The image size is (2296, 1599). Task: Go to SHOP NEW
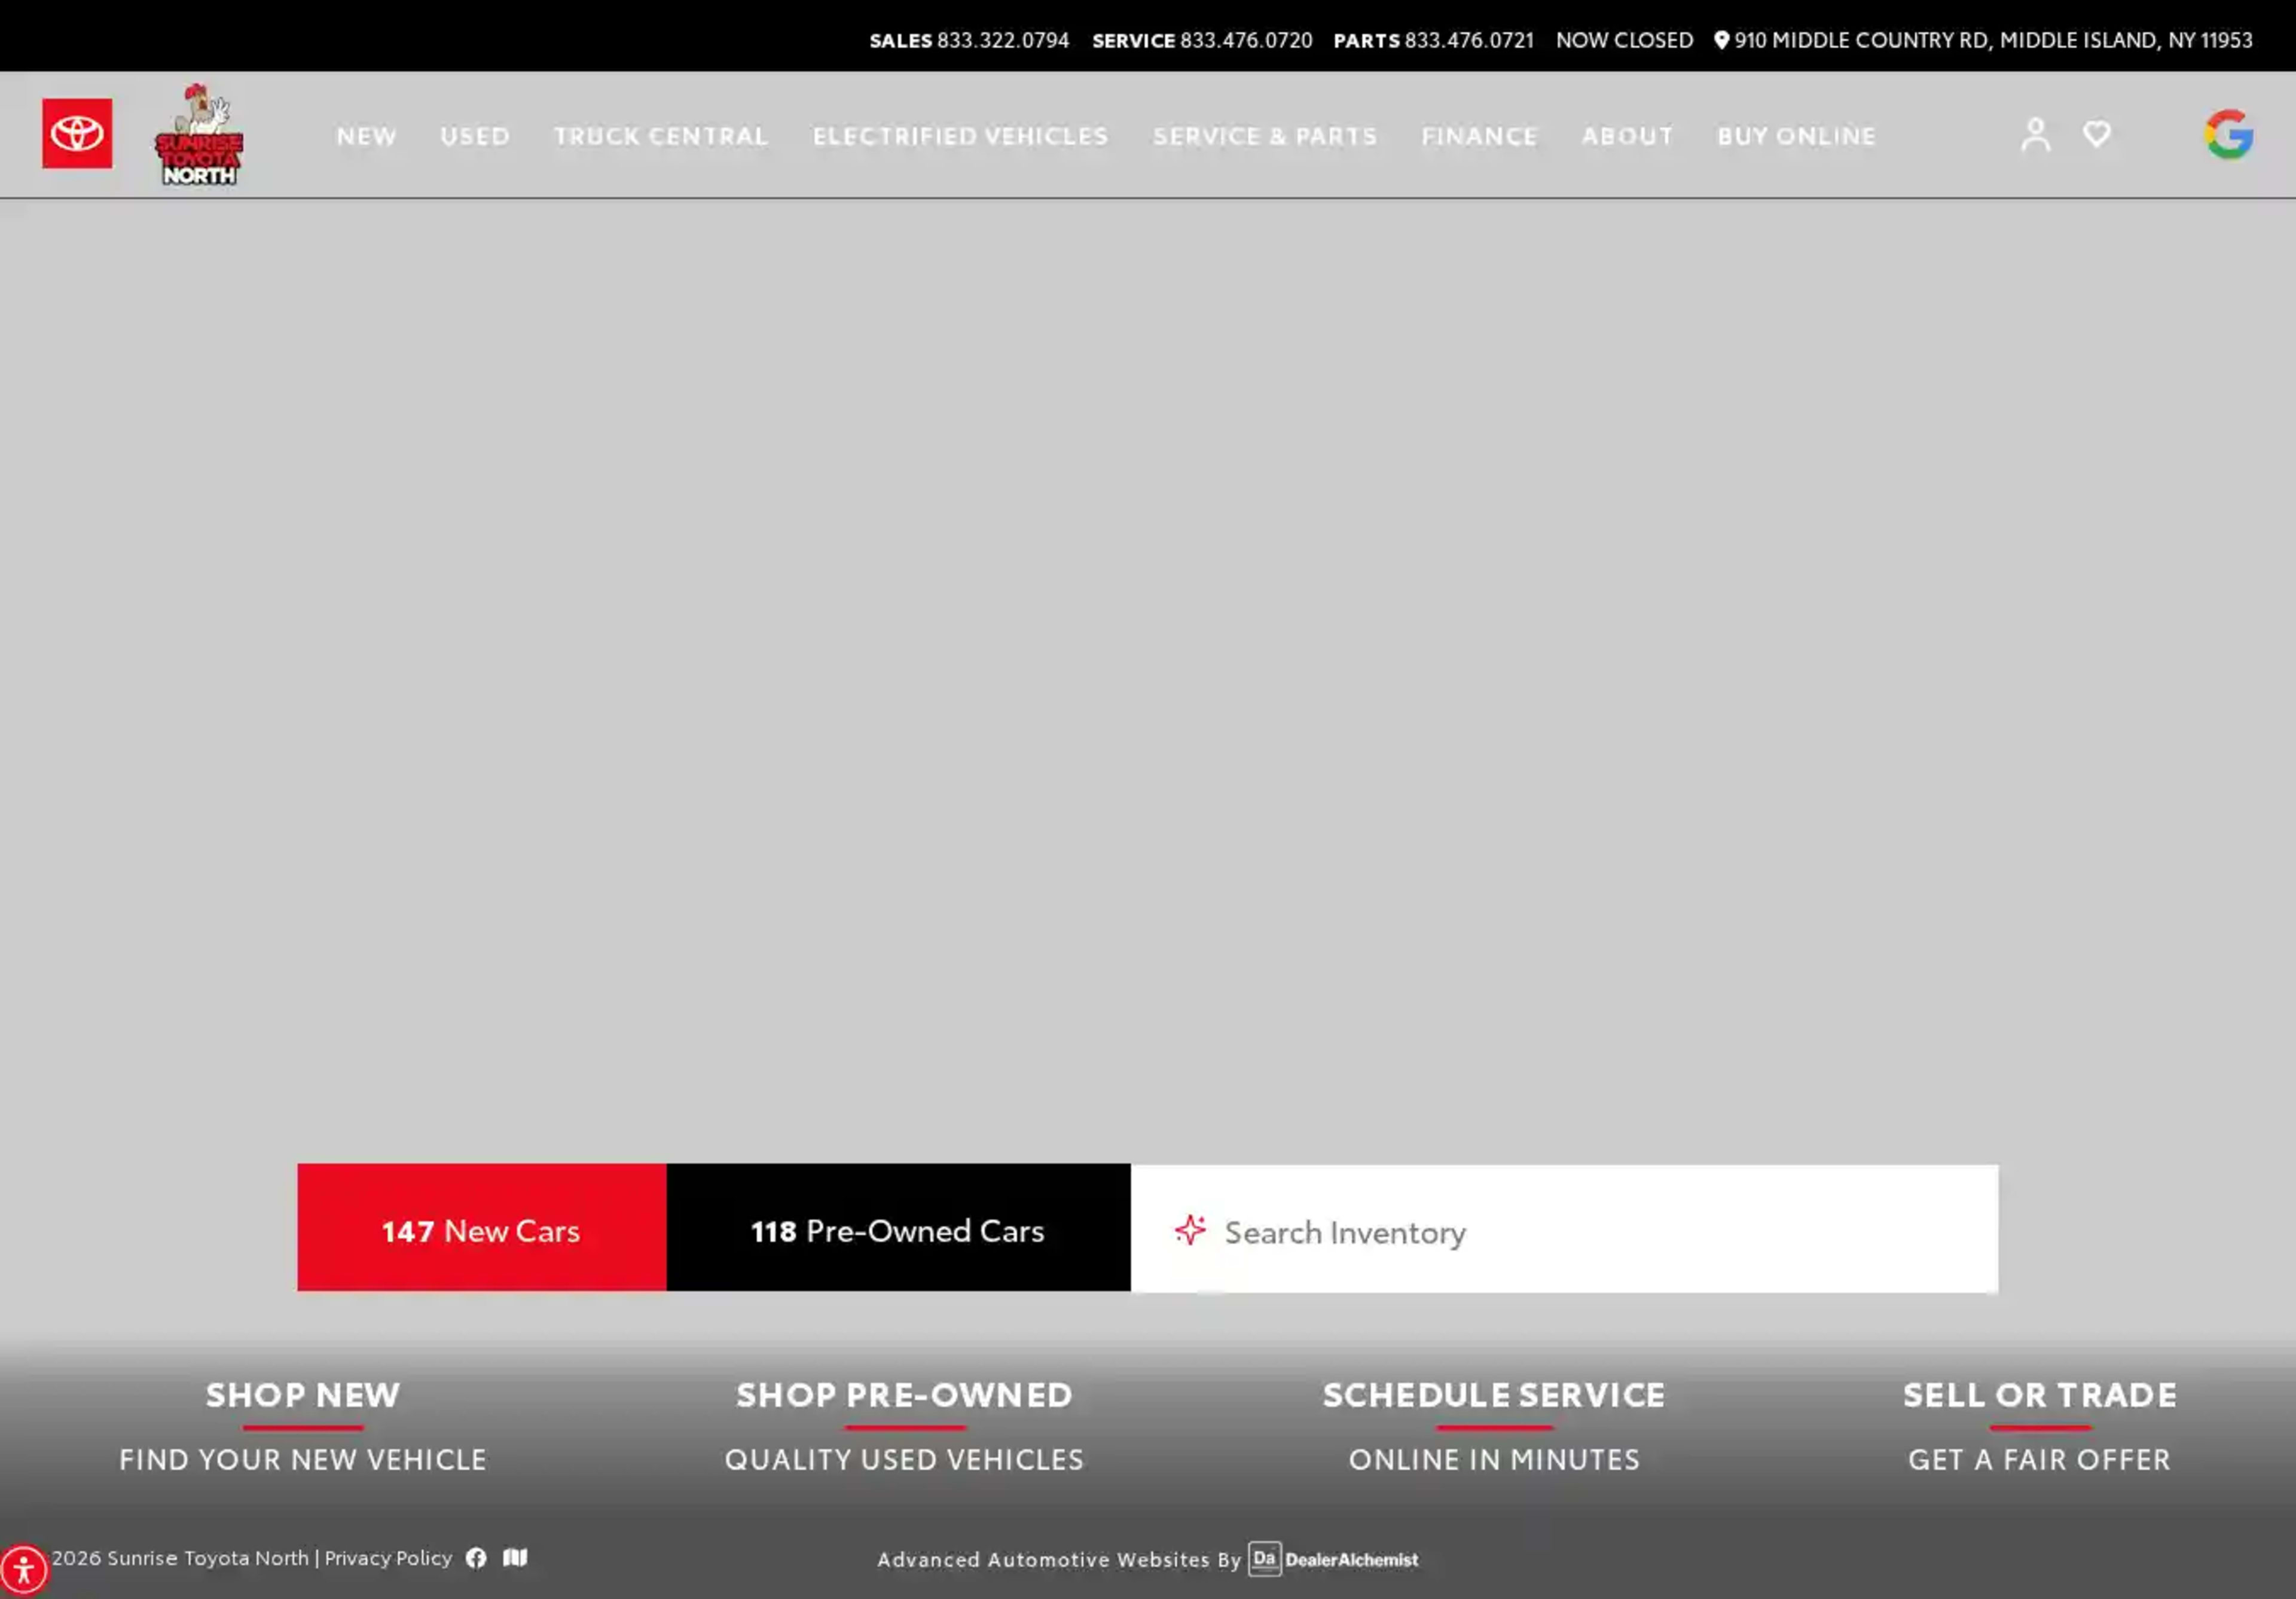click(303, 1394)
